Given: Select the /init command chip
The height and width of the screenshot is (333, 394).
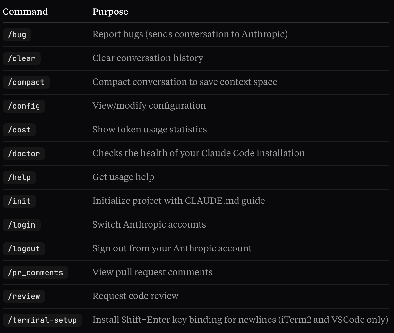Looking at the screenshot, I should (19, 201).
